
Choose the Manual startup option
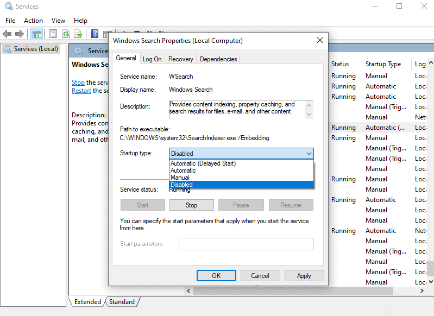[241, 178]
